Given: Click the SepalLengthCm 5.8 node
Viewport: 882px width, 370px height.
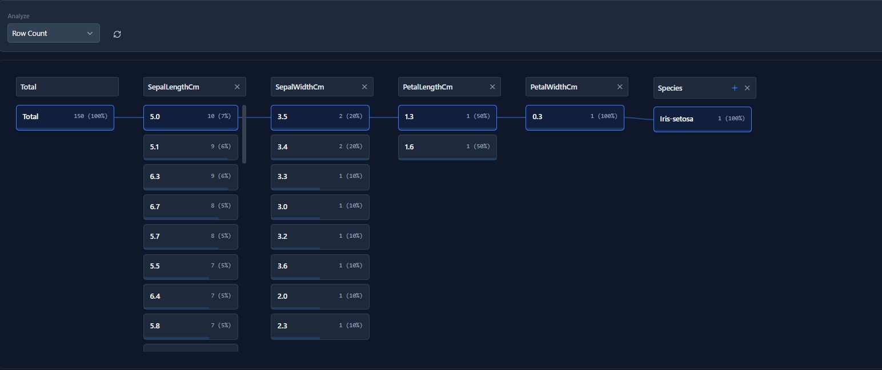Looking at the screenshot, I should 190,326.
